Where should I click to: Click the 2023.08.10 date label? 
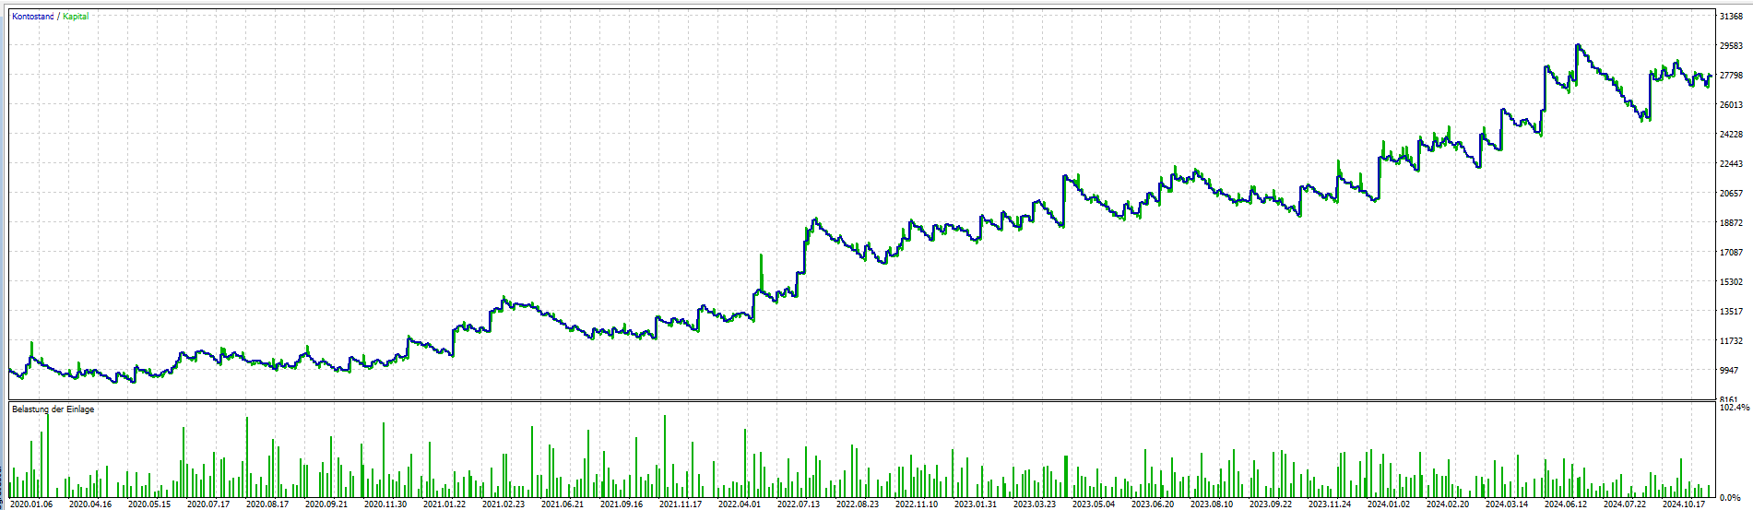point(1212,504)
